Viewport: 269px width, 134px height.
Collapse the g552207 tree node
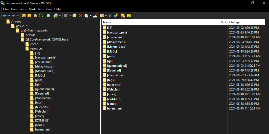pyautogui.click(x=8, y=26)
